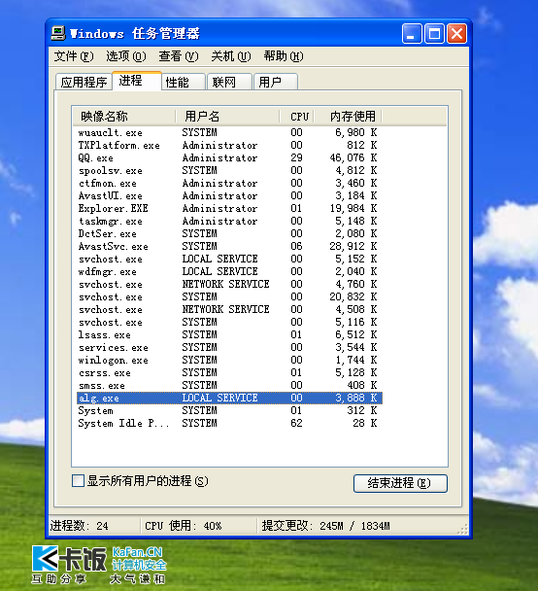The image size is (538, 591).
Task: Close the Task Manager window
Action: click(x=457, y=34)
